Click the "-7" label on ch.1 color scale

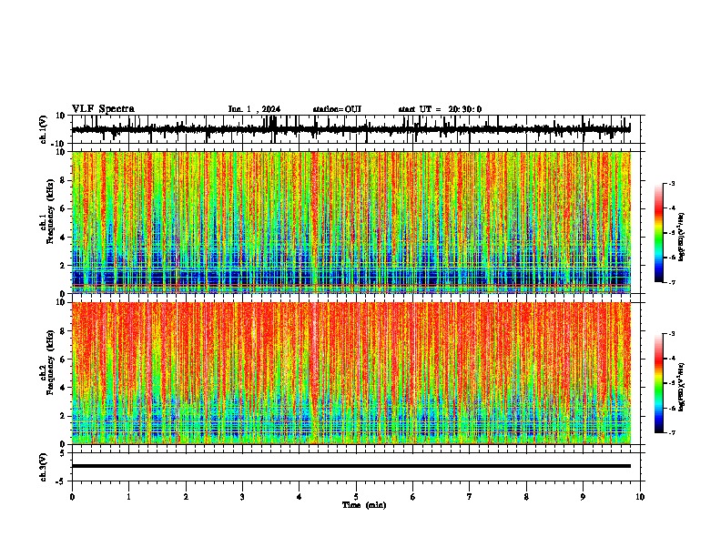click(672, 283)
